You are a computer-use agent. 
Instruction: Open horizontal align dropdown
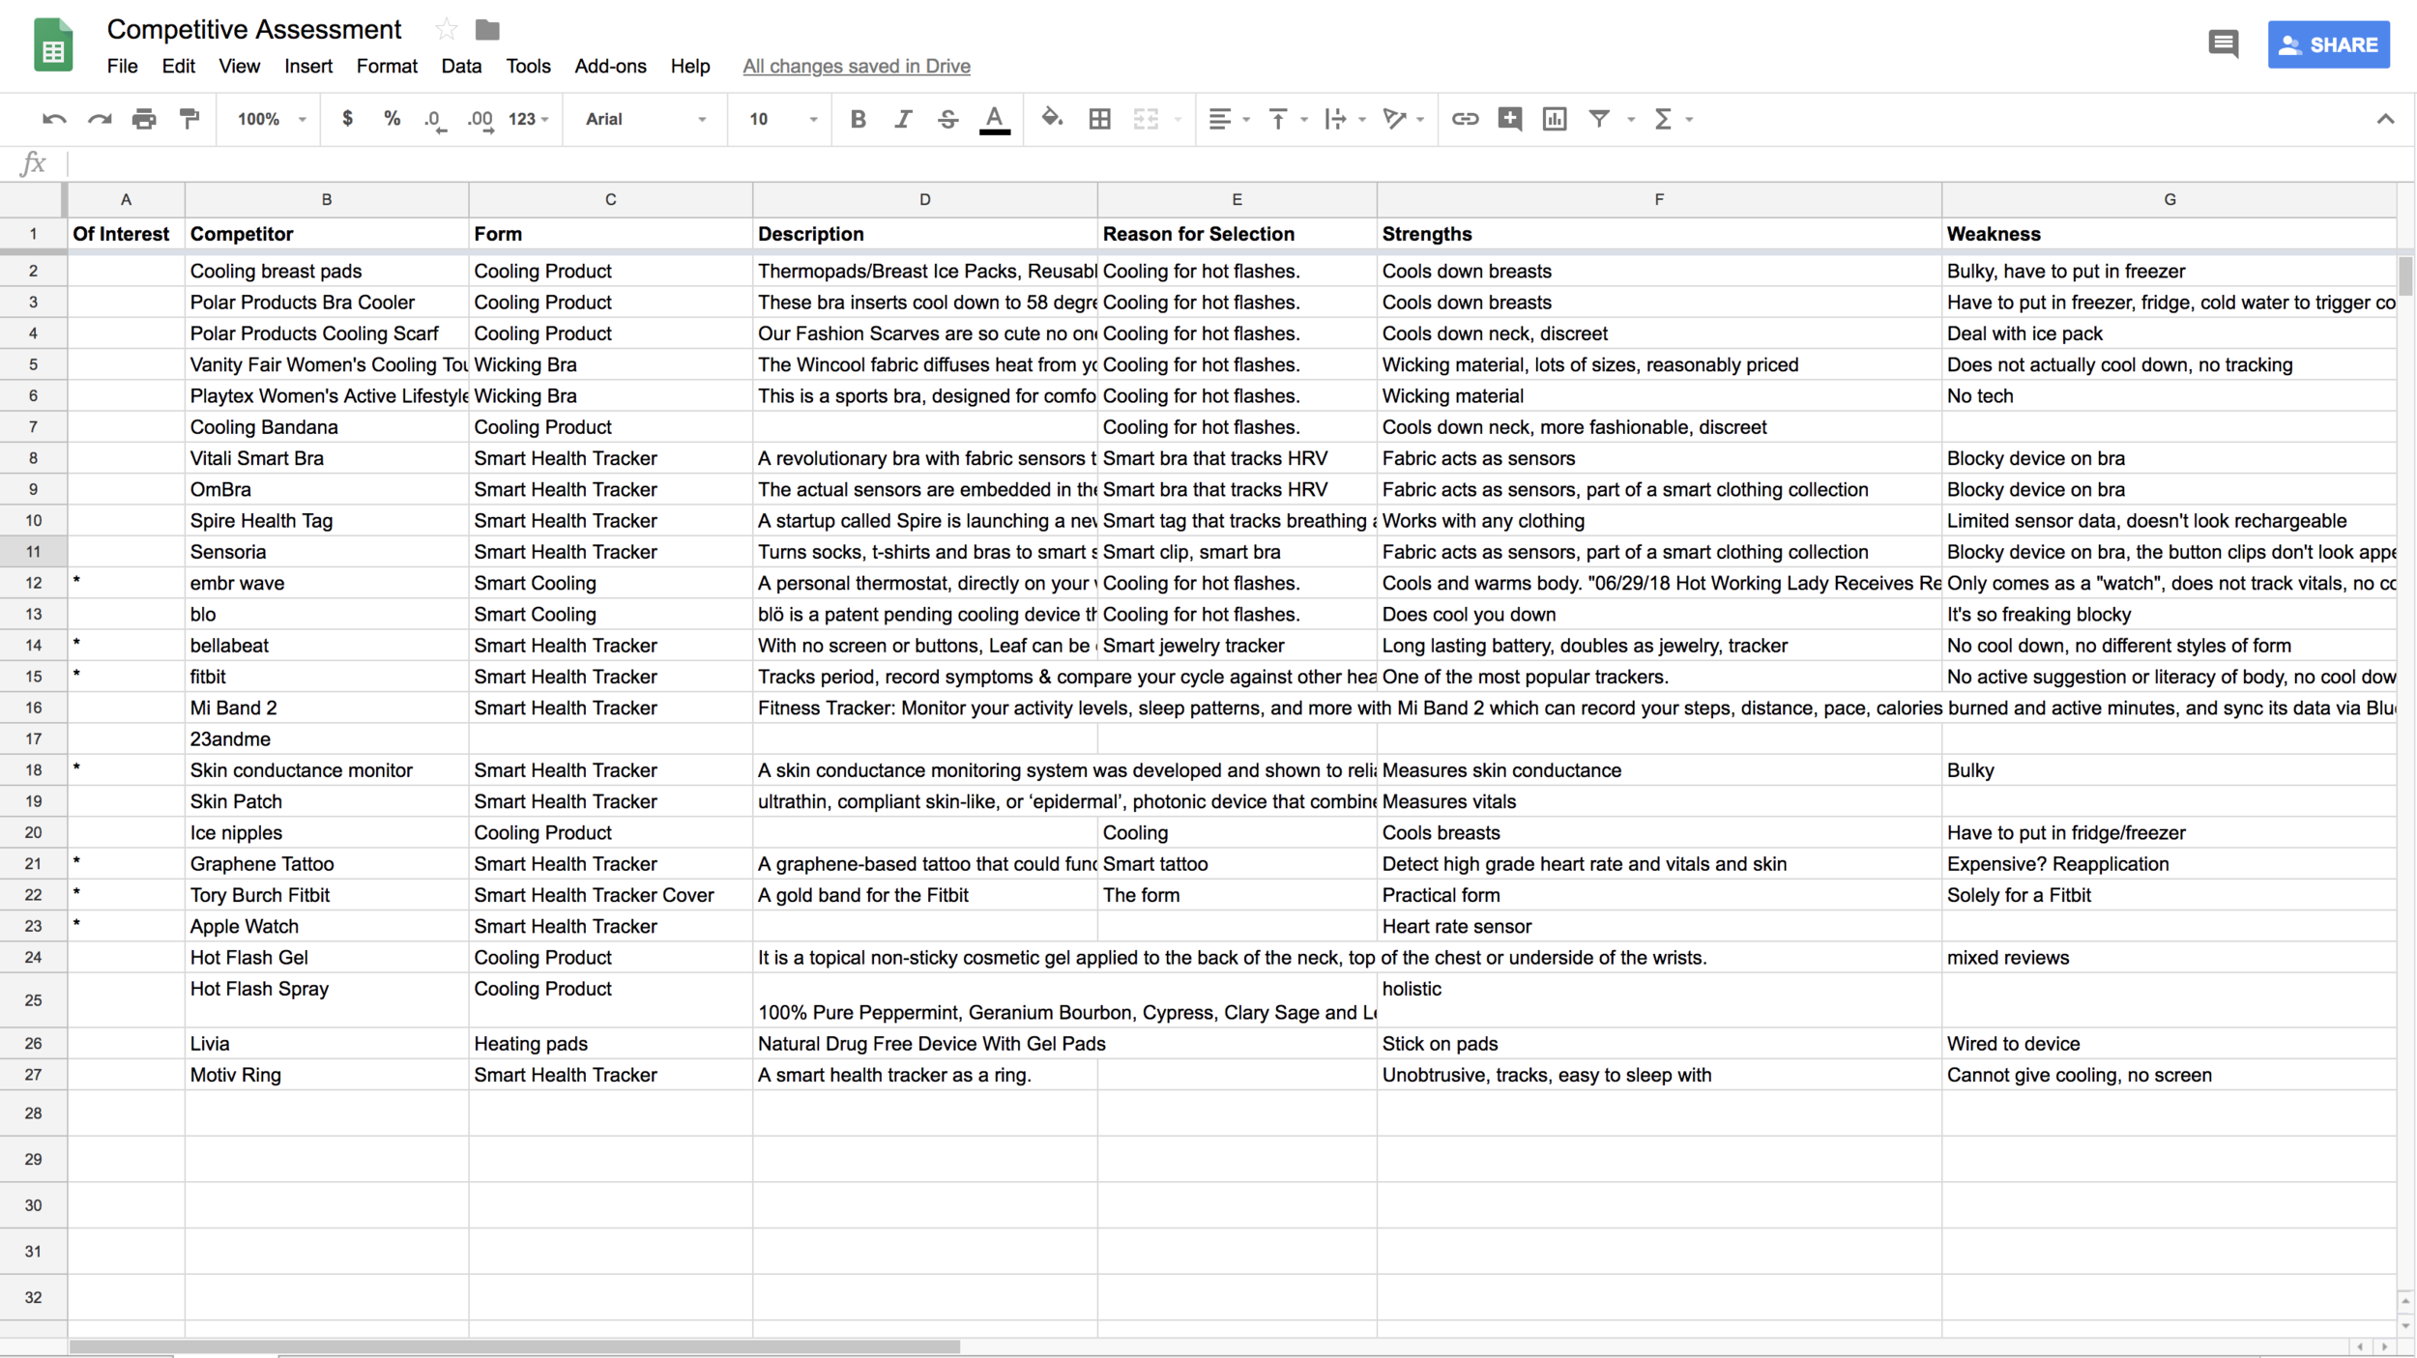pyautogui.click(x=1229, y=119)
